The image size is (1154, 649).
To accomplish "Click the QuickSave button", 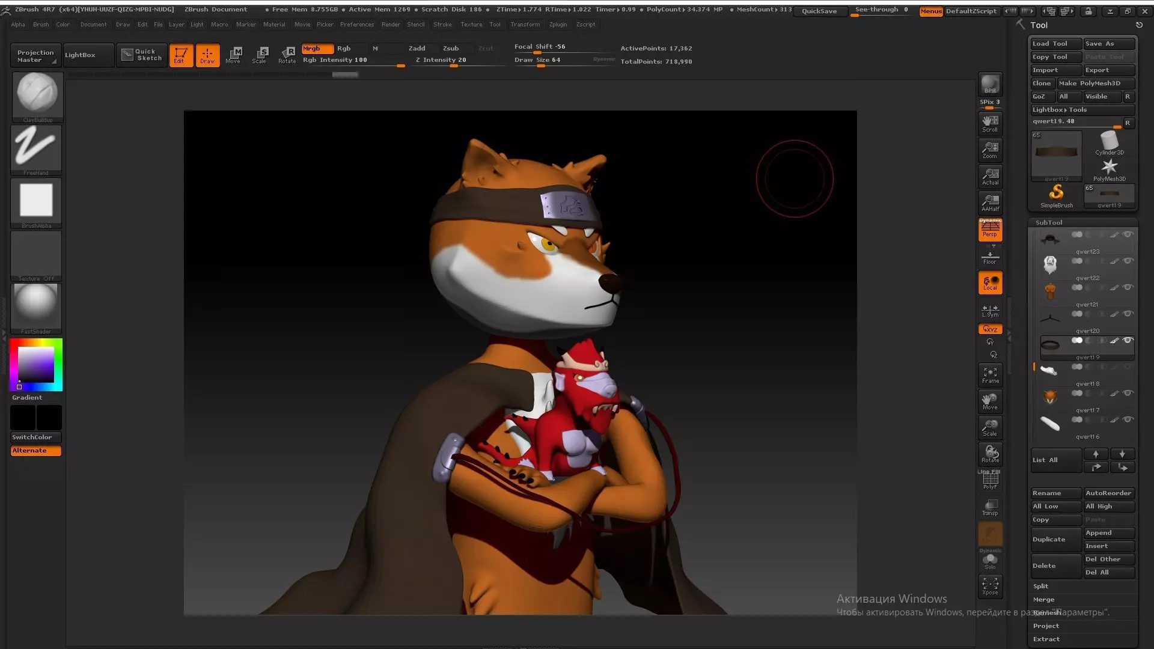I will (x=819, y=11).
